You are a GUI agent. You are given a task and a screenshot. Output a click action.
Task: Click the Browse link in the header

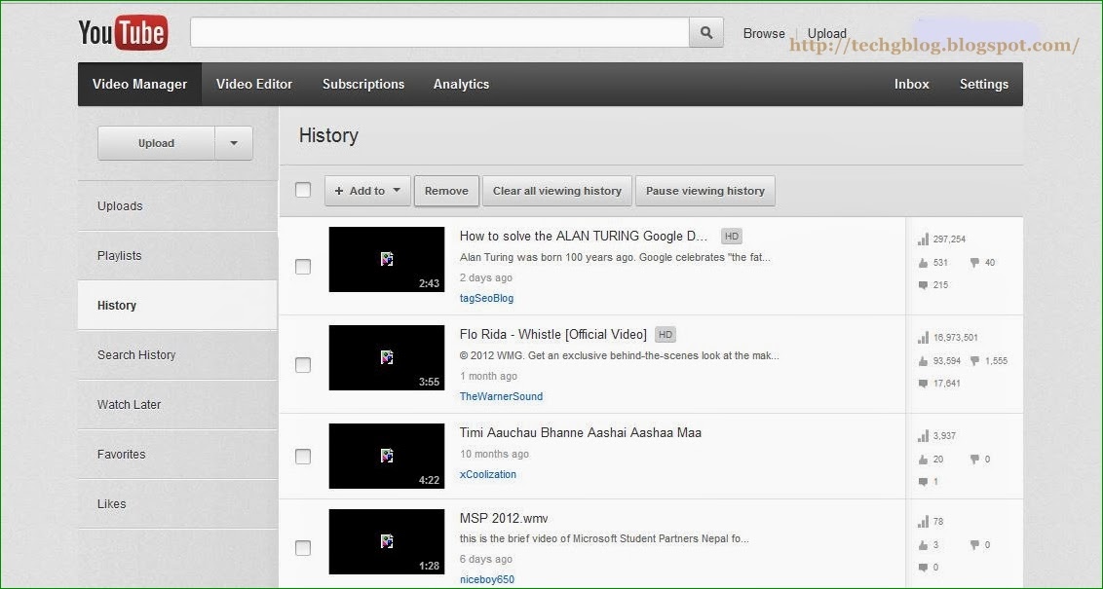(x=764, y=33)
